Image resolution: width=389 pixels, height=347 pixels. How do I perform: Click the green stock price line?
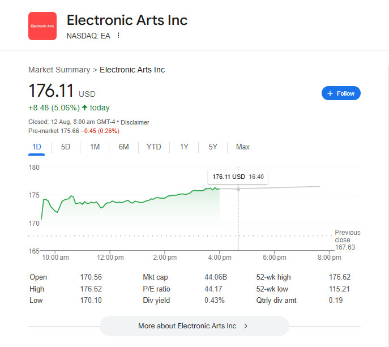[142, 200]
